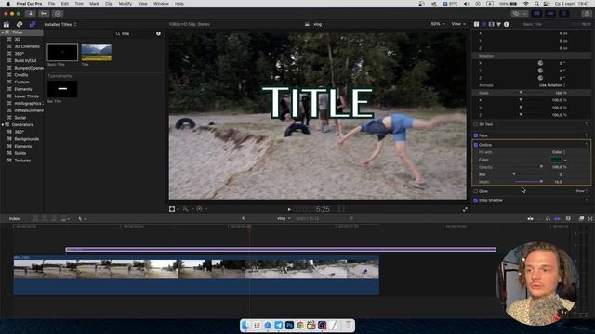Open the keyword editor key icon

(x=44, y=14)
